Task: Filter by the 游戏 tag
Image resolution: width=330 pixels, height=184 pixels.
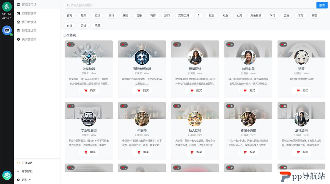Action: coord(97,16)
